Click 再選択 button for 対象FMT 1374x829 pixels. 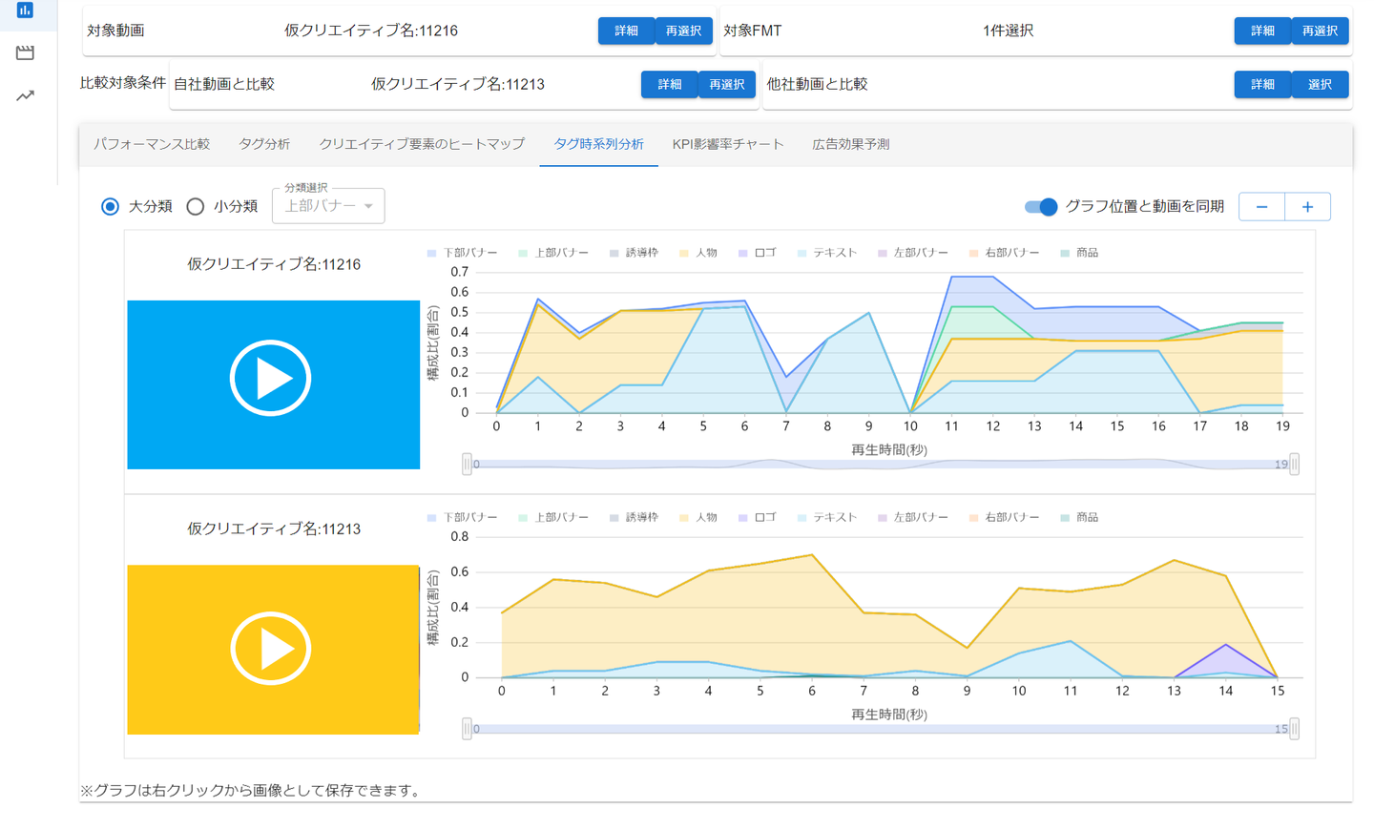1320,31
